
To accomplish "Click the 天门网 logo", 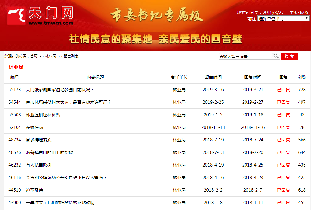I will (x=40, y=16).
